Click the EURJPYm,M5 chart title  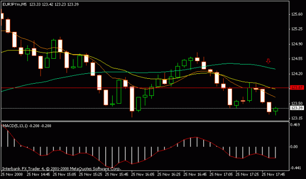point(14,4)
